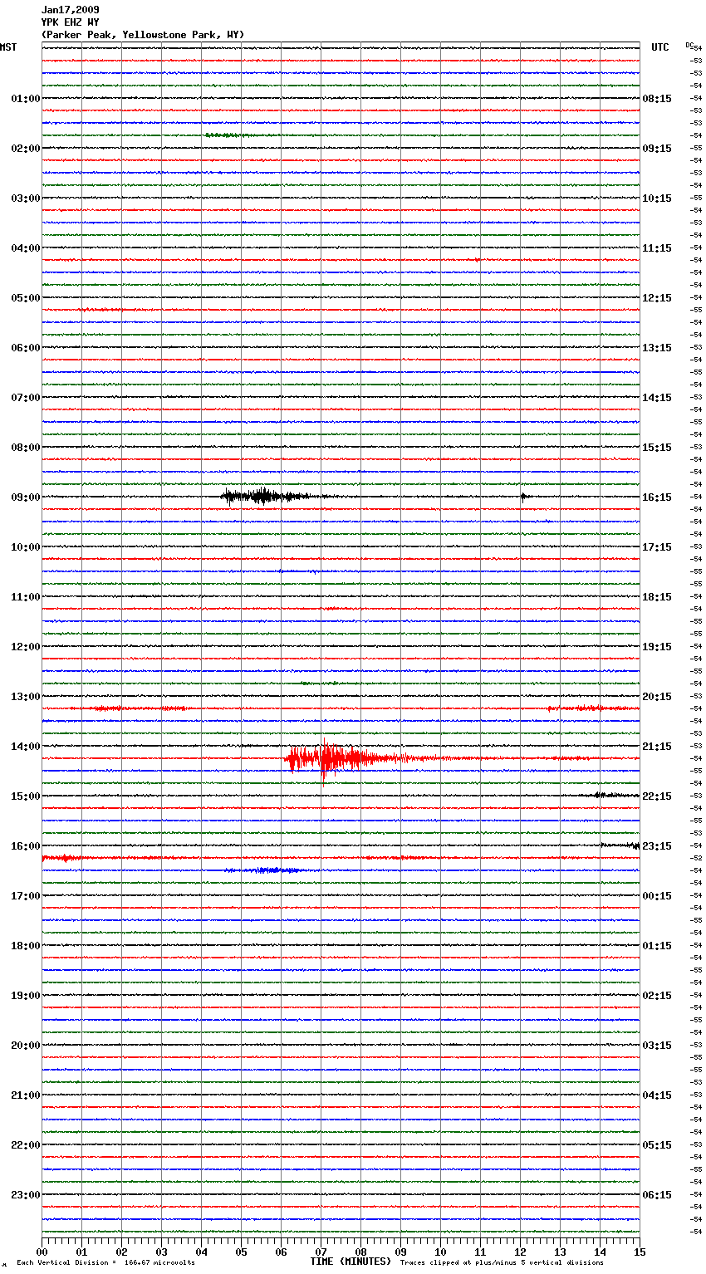Select the 19:15 UTC time label

coord(657,647)
